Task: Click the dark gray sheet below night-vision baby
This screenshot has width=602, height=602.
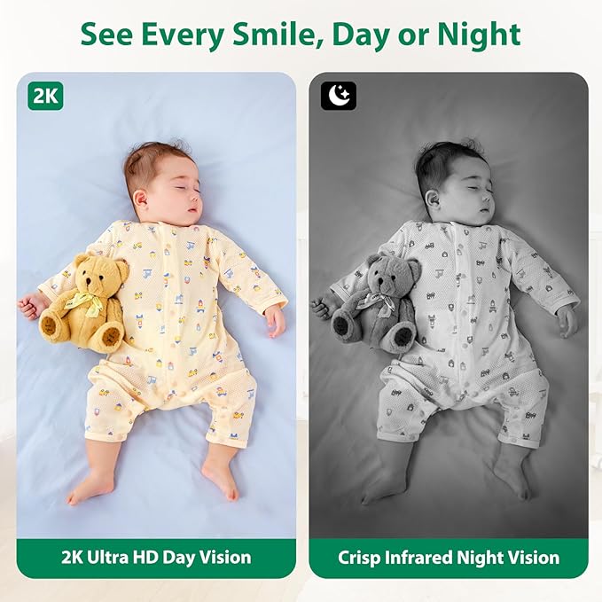Action: (449, 522)
